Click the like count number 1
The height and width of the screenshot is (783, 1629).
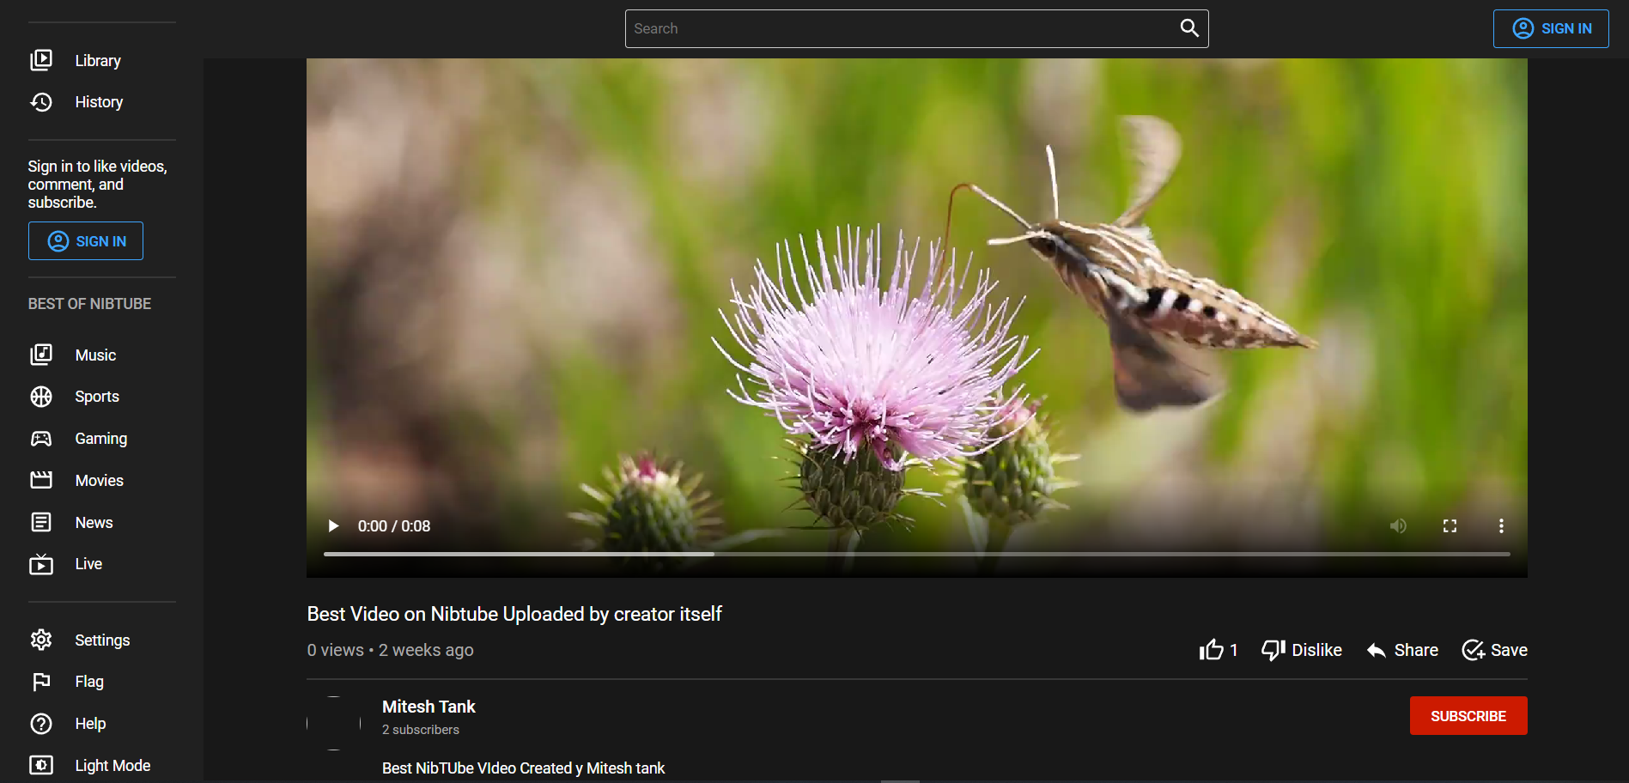pos(1234,650)
